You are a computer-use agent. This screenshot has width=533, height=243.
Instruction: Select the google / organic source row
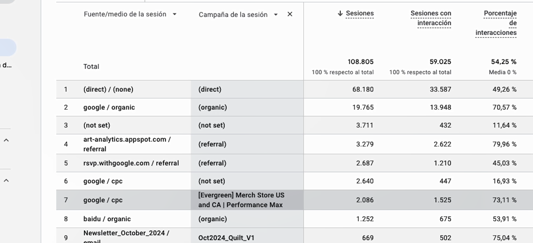click(x=109, y=107)
